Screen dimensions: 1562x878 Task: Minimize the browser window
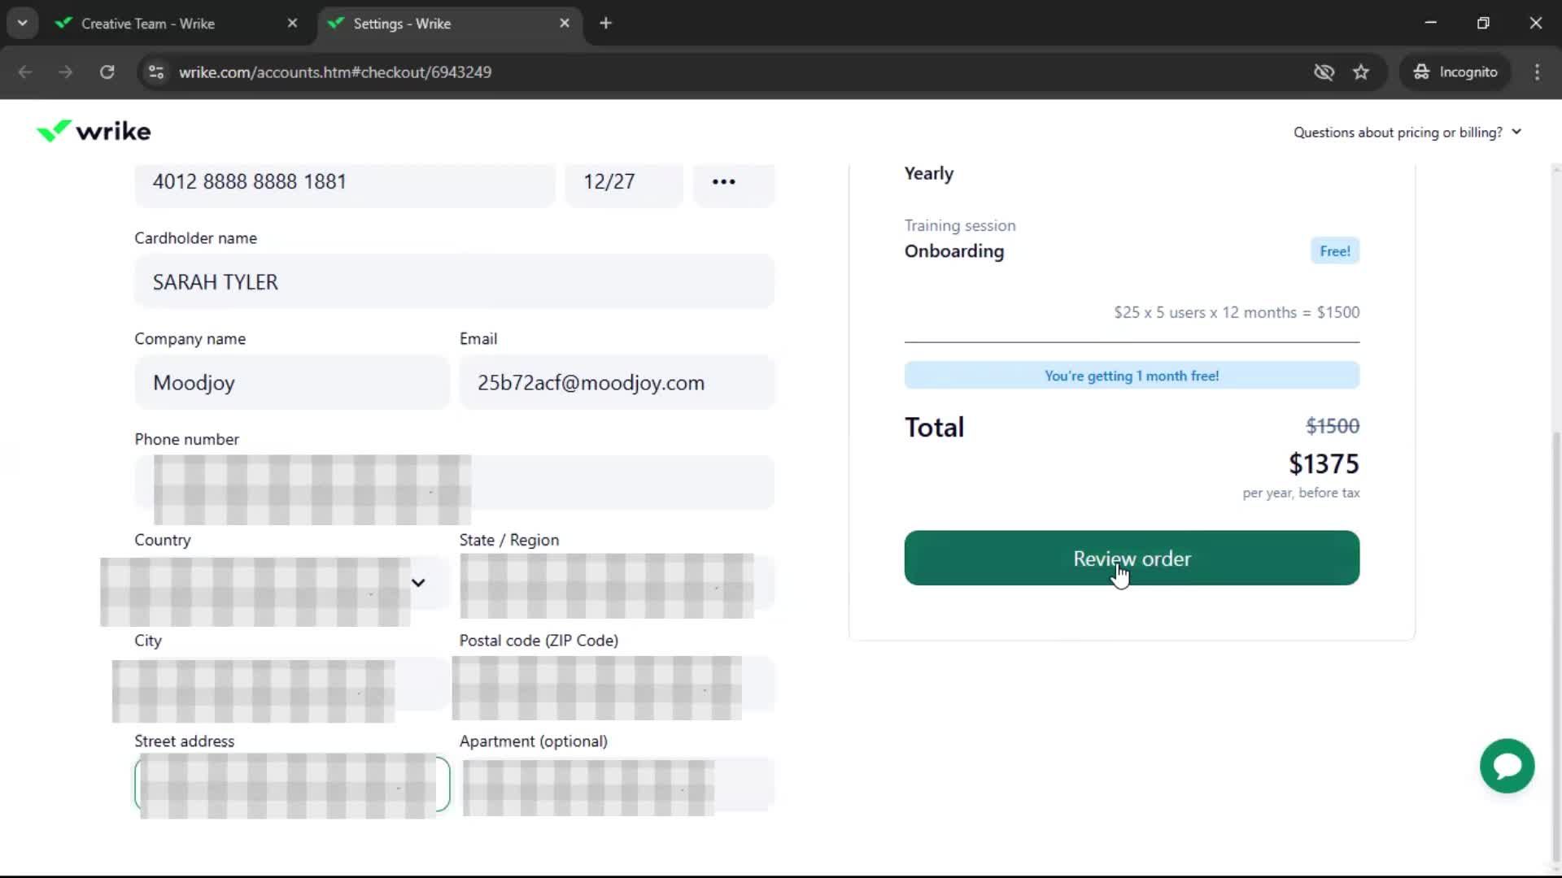coord(1430,23)
